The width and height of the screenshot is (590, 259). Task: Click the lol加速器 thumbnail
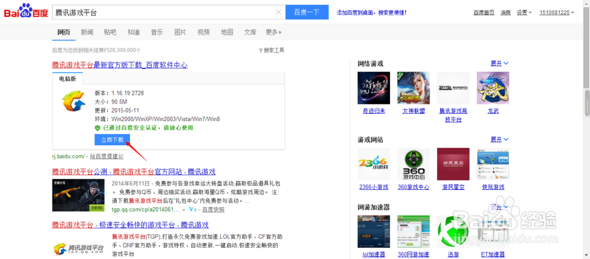(x=373, y=231)
